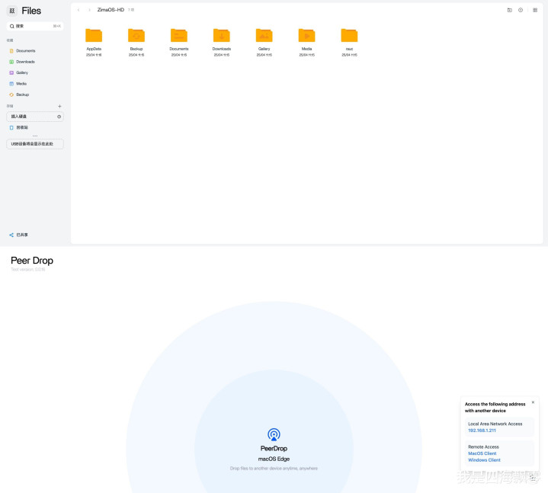This screenshot has width=548, height=493.
Task: Create a new folder via toolbar icon
Action: [x=510, y=10]
